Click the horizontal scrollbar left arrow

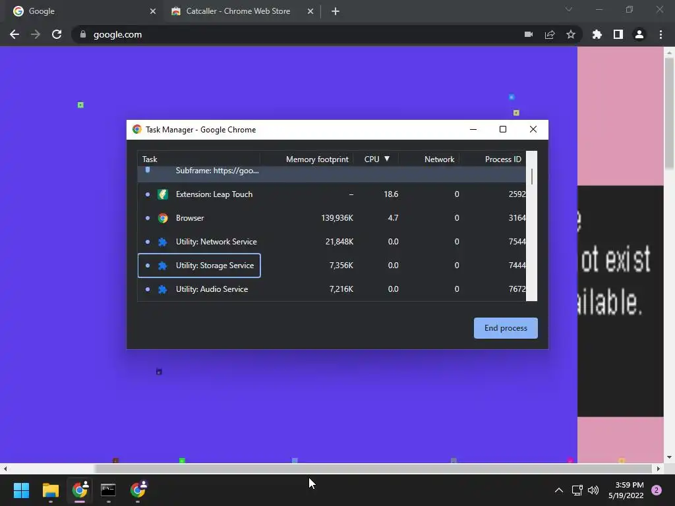coord(5,468)
